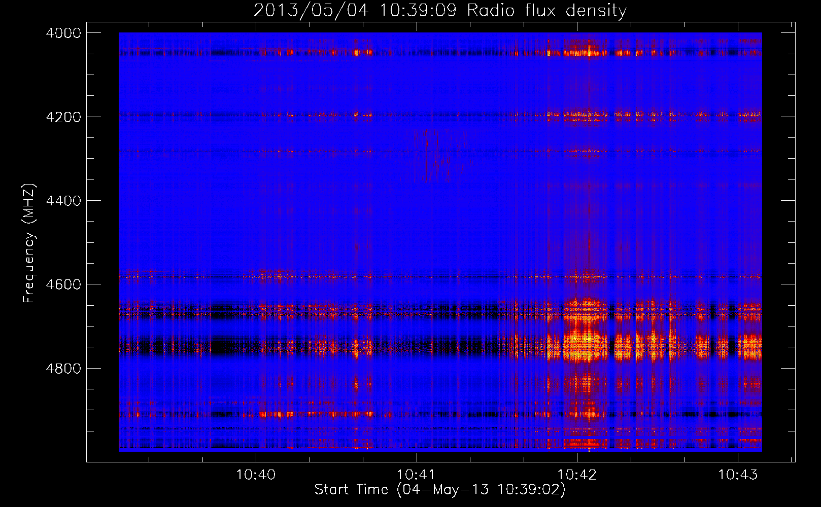Click the 10:40 time axis label
The image size is (821, 507).
(256, 475)
